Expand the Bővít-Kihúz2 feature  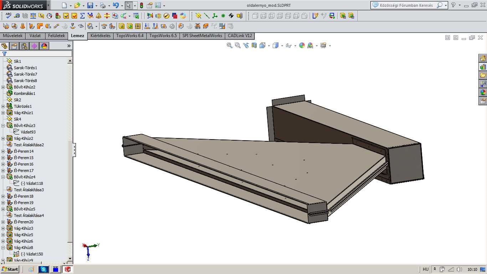coord(3,87)
